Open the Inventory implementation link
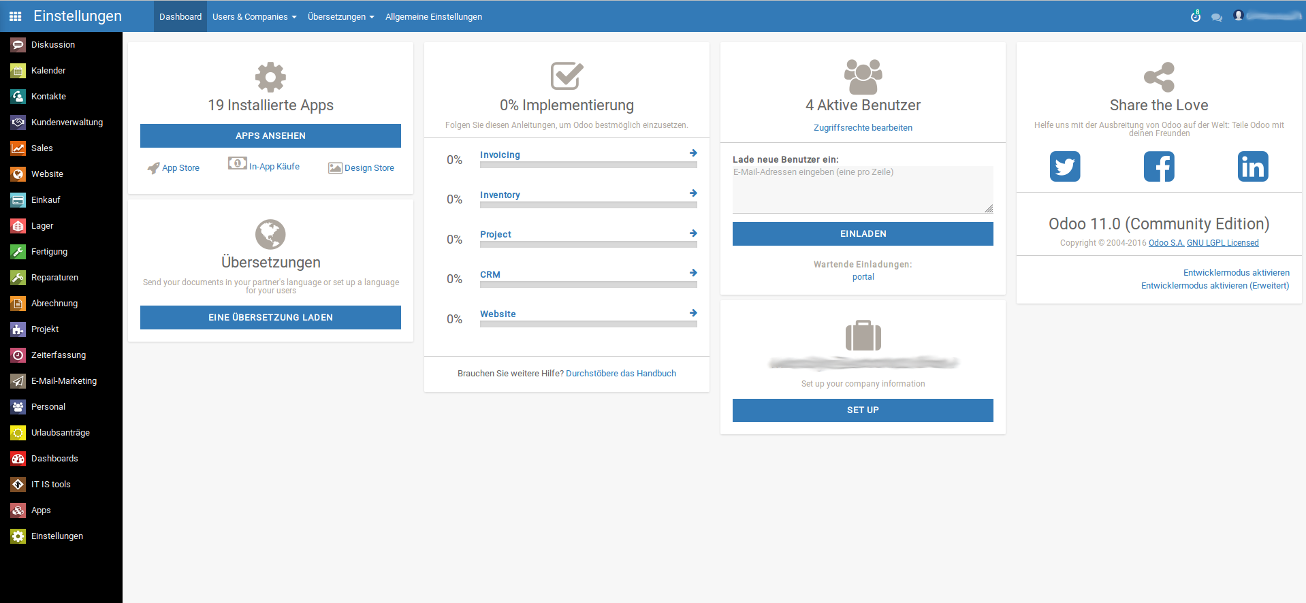1306x603 pixels. coord(500,195)
